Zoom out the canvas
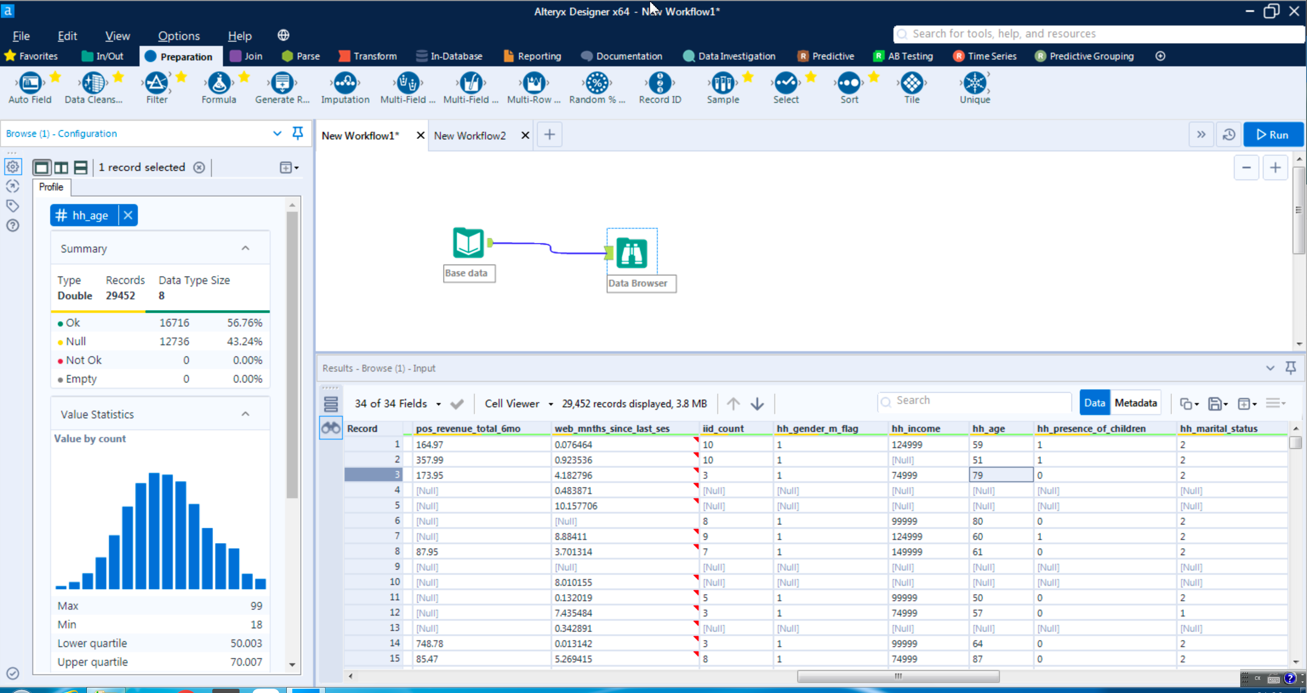 click(1246, 168)
